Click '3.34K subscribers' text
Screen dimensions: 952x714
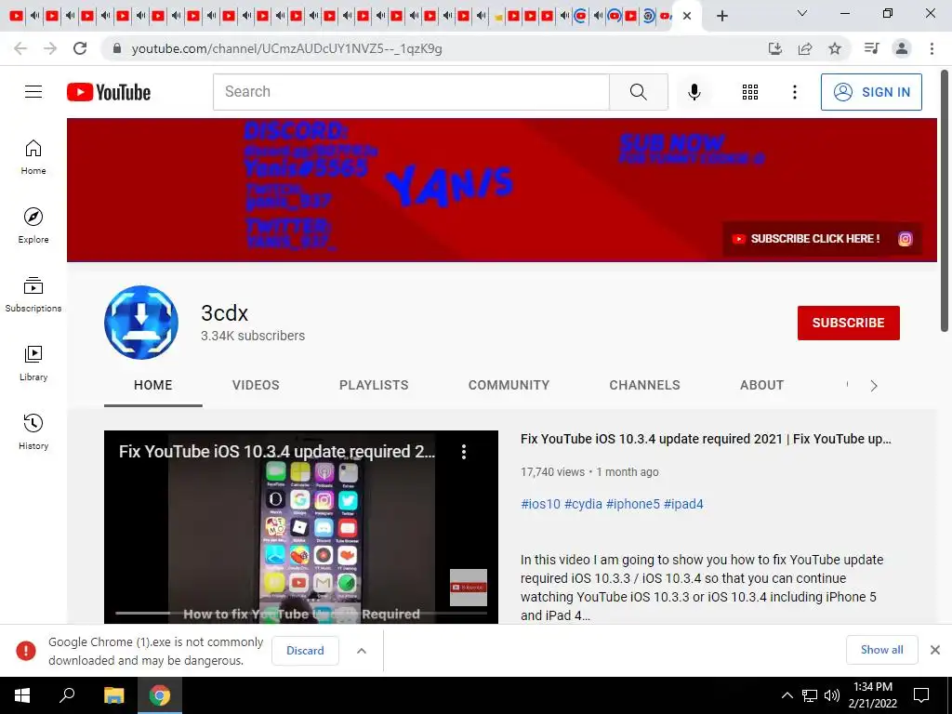pyautogui.click(x=253, y=336)
